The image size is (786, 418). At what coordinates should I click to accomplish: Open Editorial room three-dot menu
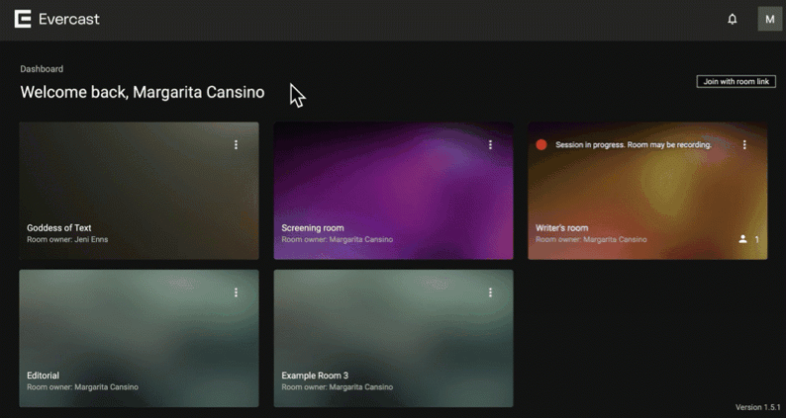click(x=236, y=293)
